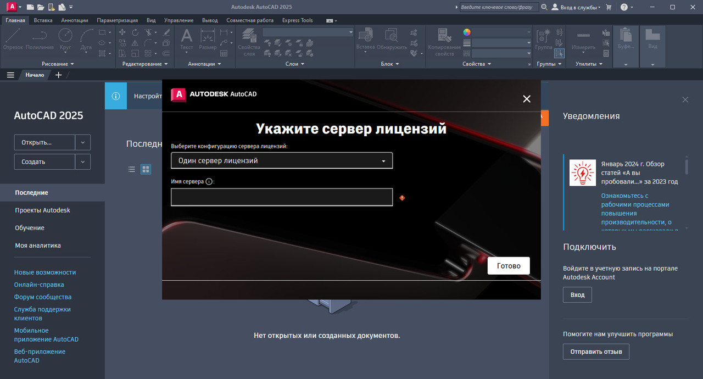703x379 pixels.
Task: Click the Имя сервера input field
Action: click(282, 197)
